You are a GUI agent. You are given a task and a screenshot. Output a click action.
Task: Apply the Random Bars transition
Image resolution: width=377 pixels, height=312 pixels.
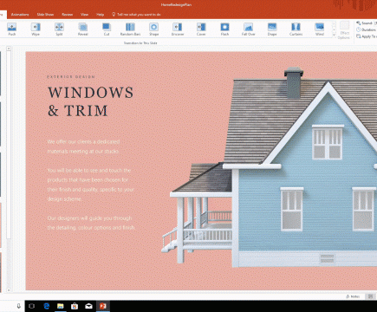pos(130,29)
